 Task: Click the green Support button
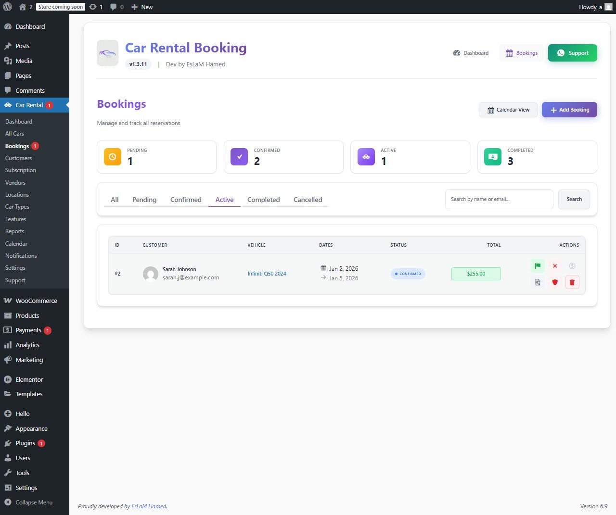572,53
